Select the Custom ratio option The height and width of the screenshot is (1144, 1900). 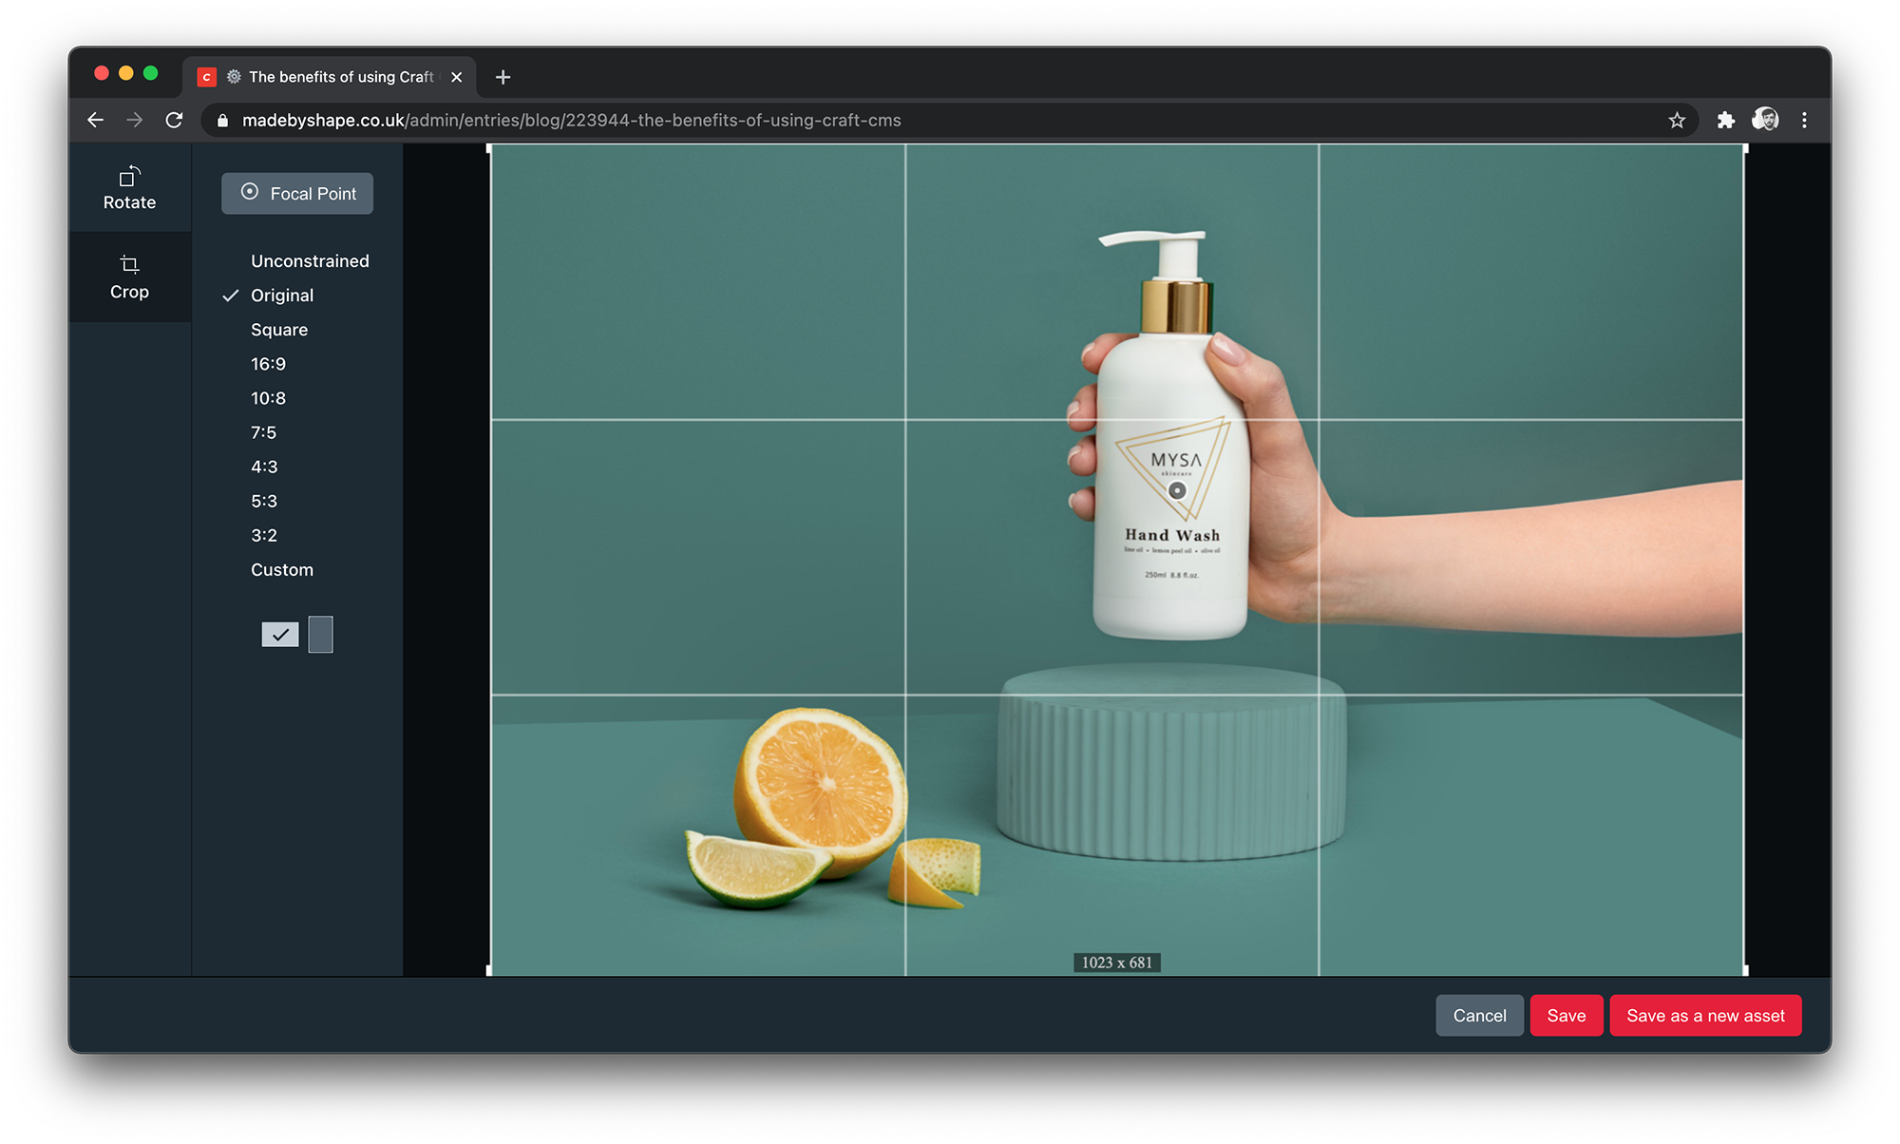tap(282, 570)
